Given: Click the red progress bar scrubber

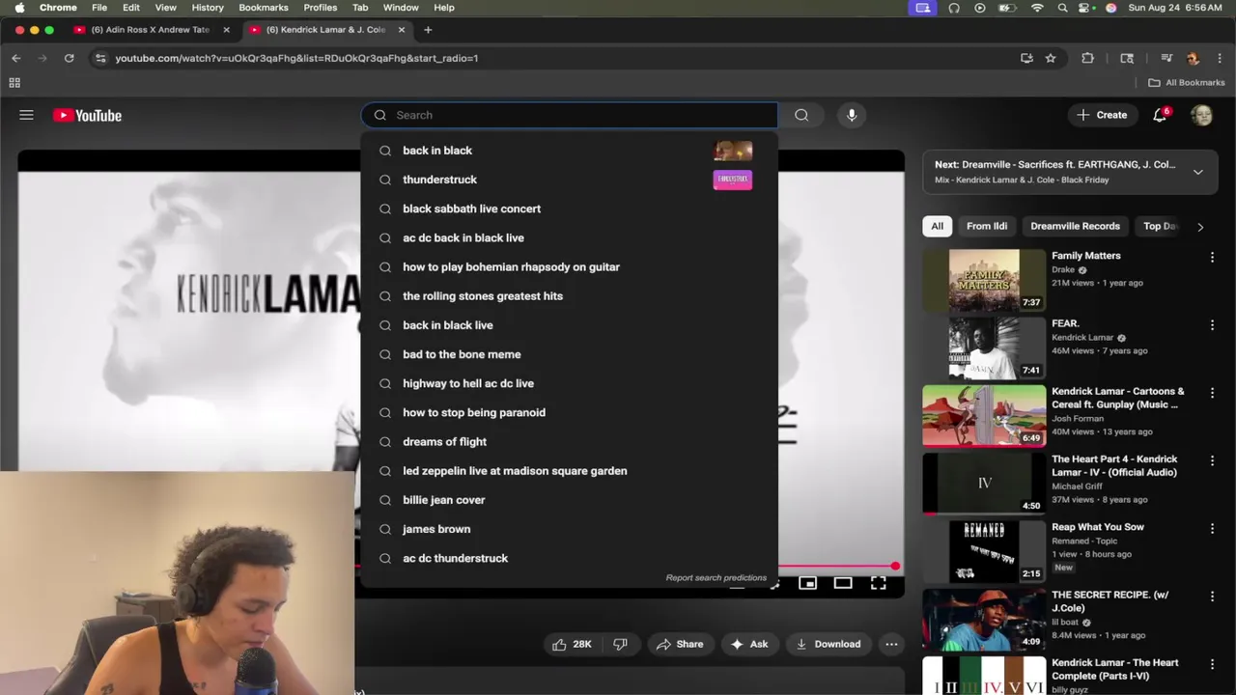Looking at the screenshot, I should click(x=895, y=567).
